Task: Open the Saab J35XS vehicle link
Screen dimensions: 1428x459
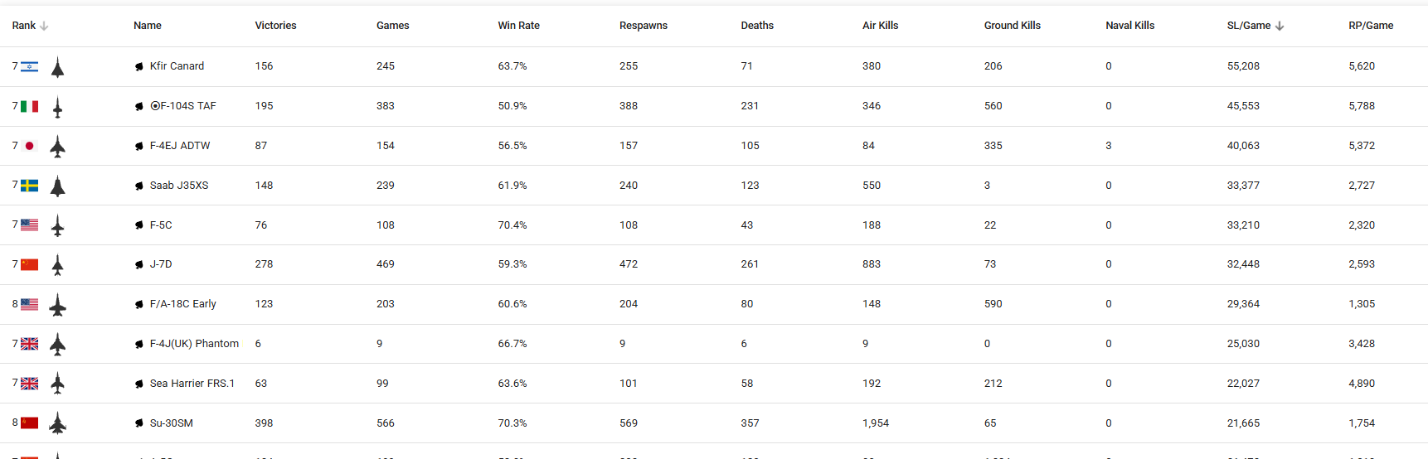Action: pos(179,186)
